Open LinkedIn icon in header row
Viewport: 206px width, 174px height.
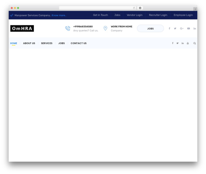194,28
